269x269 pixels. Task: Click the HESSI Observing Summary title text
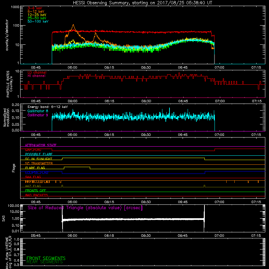point(142,3)
